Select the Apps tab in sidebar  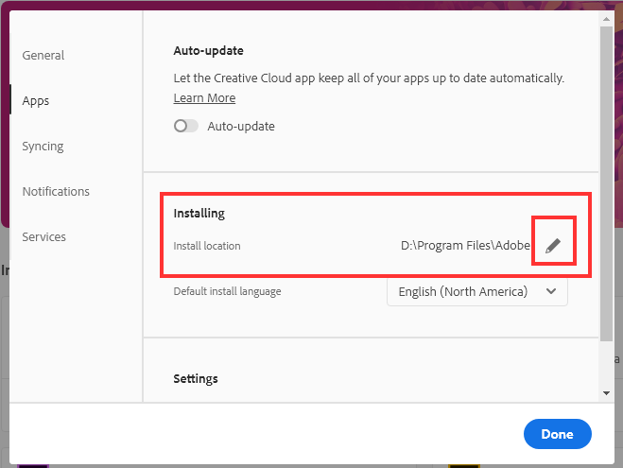click(36, 101)
